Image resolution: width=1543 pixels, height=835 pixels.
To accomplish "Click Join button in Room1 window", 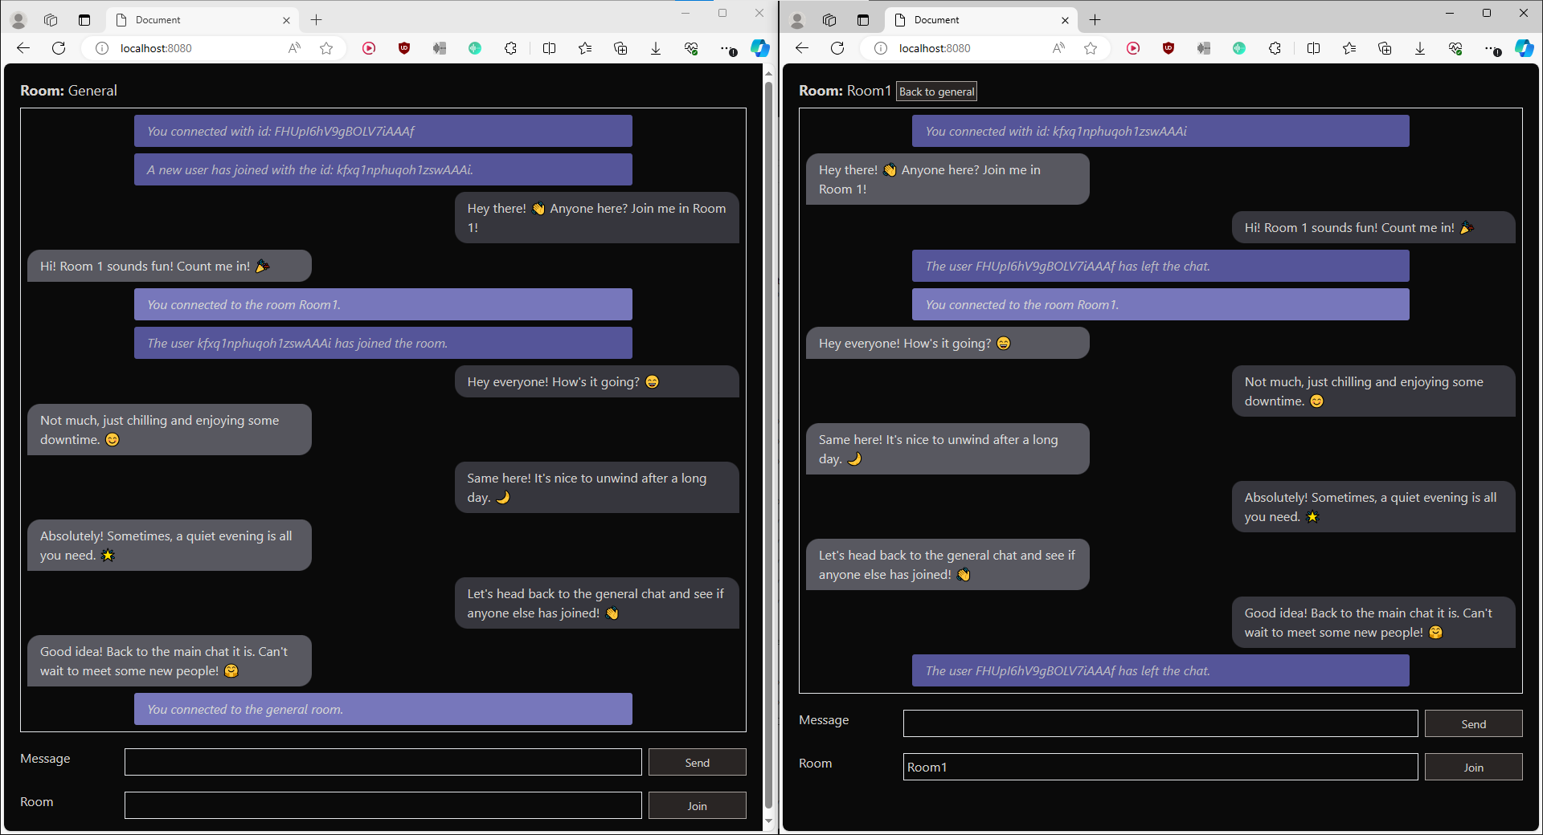I will (x=1473, y=767).
